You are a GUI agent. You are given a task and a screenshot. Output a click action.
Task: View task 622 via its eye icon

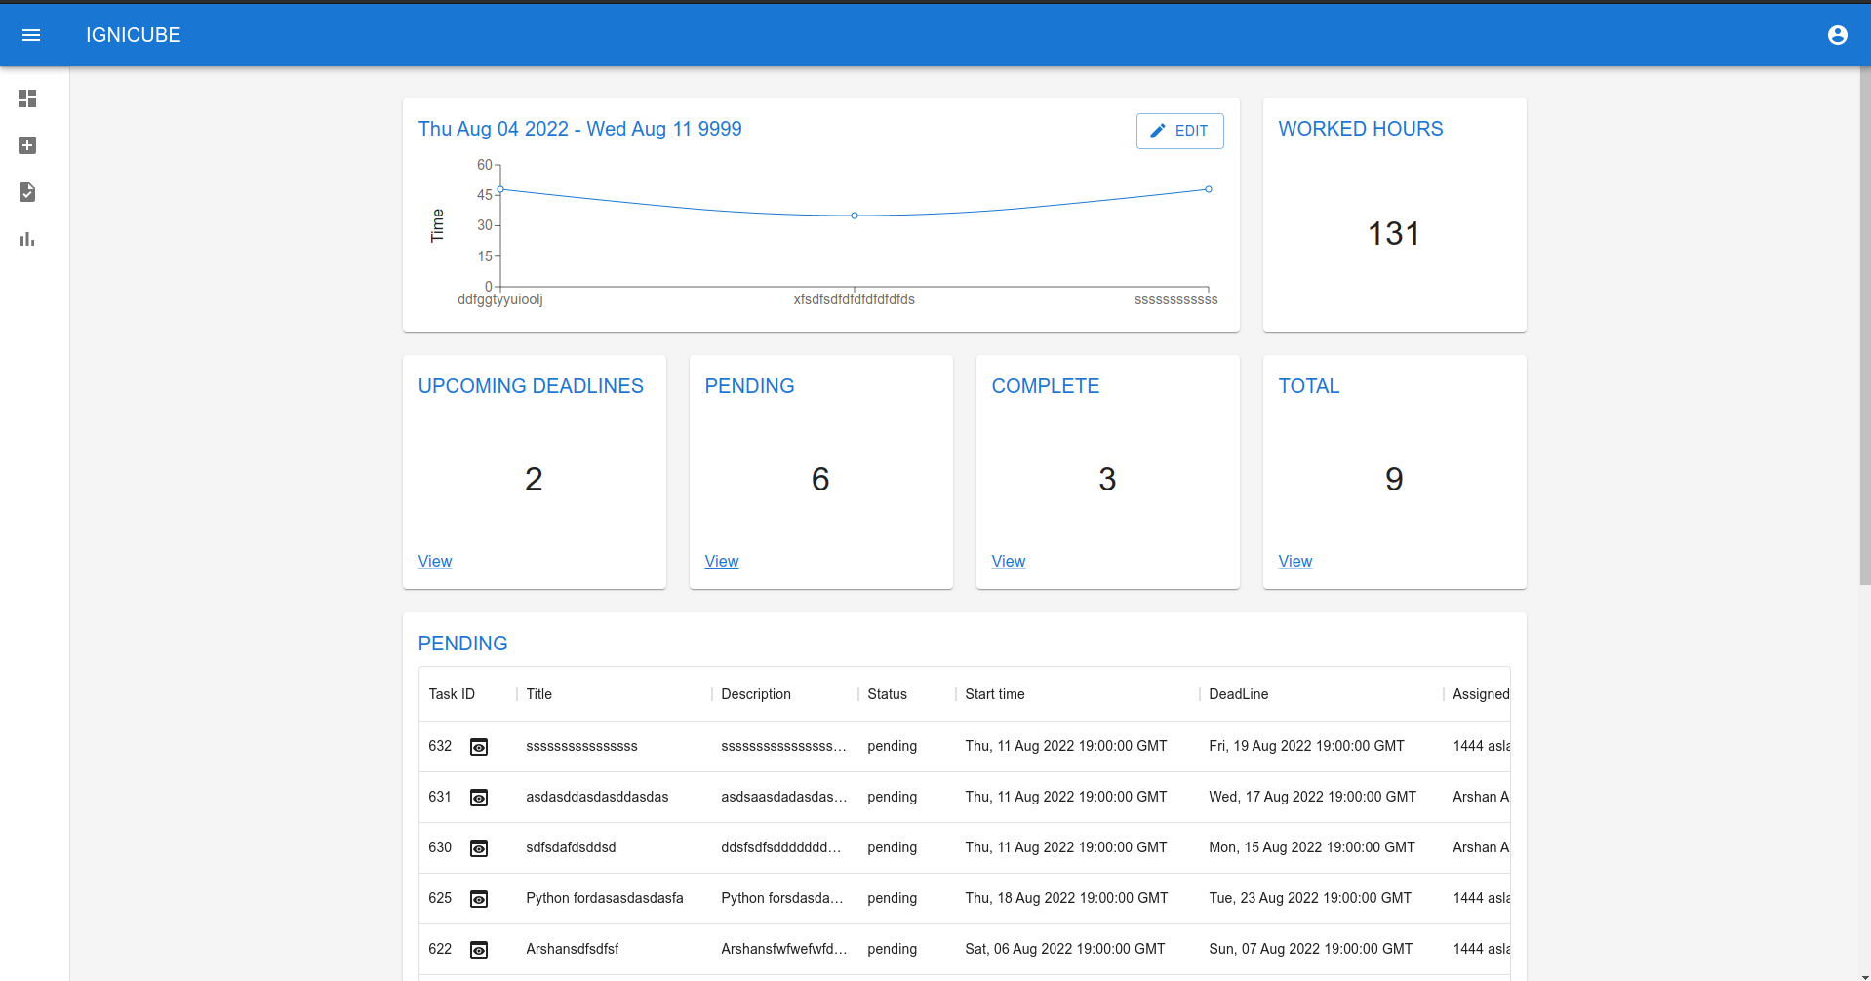[479, 949]
